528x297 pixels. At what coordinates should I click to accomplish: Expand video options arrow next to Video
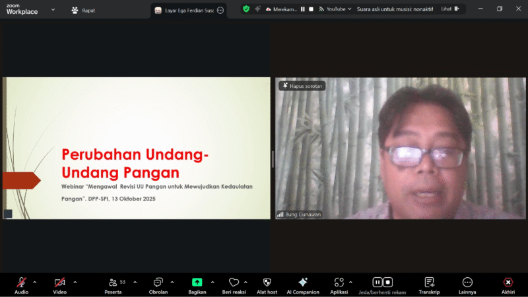75,282
